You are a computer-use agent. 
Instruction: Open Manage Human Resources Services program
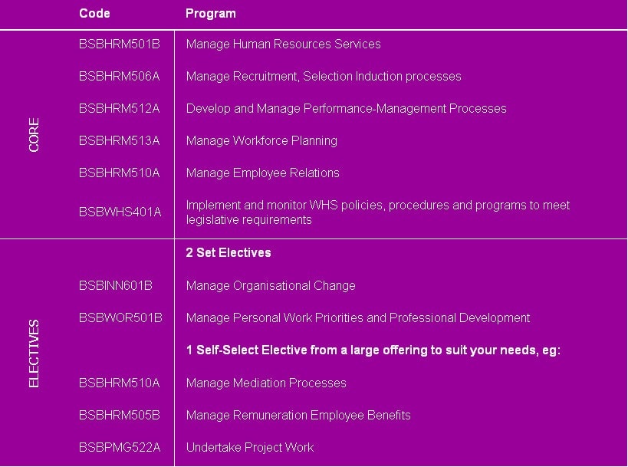pyautogui.click(x=283, y=44)
